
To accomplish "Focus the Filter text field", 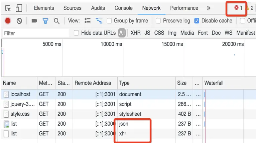I will (x=36, y=33).
